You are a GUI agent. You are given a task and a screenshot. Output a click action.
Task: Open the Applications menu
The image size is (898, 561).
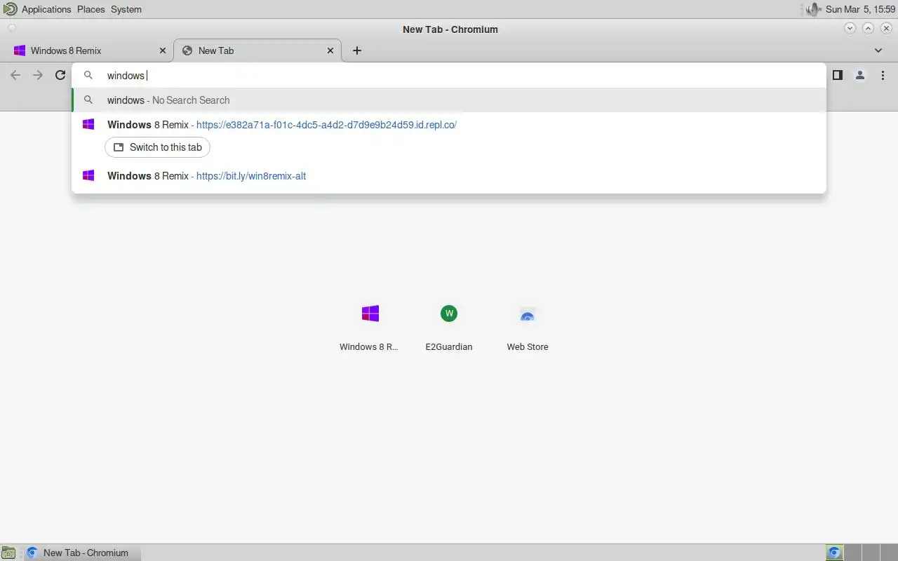pyautogui.click(x=46, y=9)
